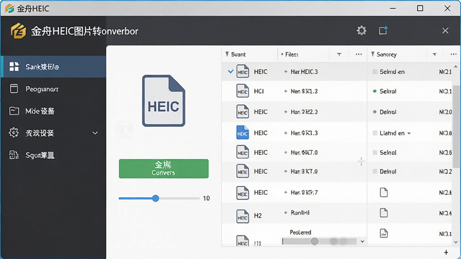This screenshot has height=259, width=461.
Task: Click document icon in the H2 row
Action: [x=384, y=213]
